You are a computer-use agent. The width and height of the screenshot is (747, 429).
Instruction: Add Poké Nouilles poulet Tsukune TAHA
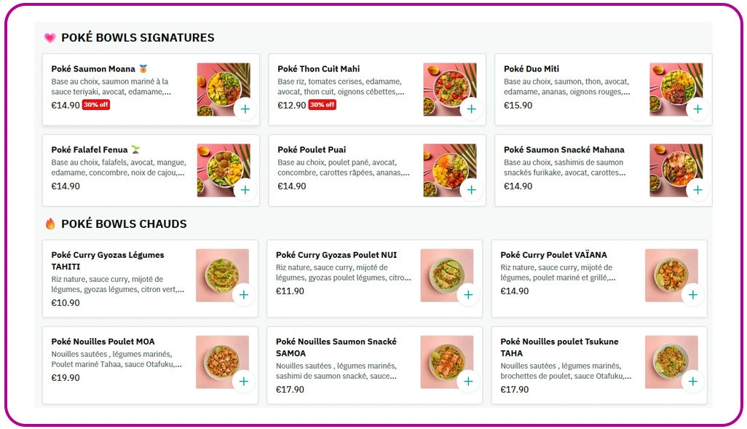[692, 381]
